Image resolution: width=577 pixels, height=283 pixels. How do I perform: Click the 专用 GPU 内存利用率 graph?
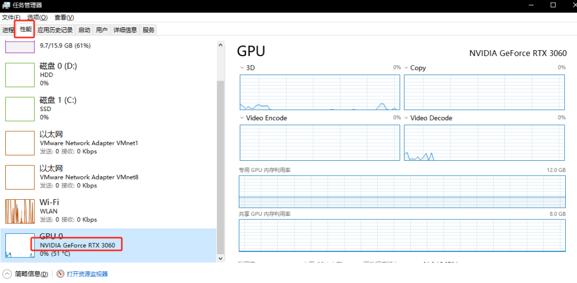point(402,191)
